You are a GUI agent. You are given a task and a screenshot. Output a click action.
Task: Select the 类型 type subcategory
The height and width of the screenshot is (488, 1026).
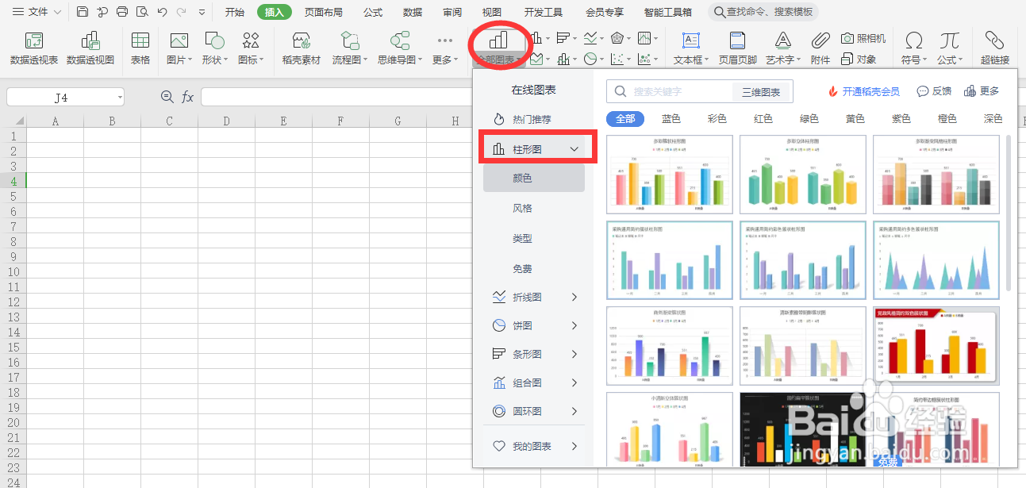pos(522,238)
